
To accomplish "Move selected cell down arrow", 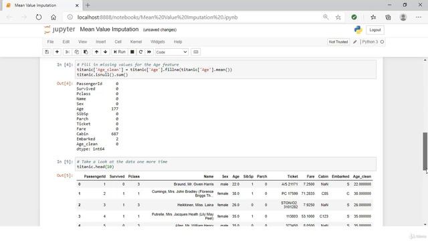I will click(x=106, y=52).
